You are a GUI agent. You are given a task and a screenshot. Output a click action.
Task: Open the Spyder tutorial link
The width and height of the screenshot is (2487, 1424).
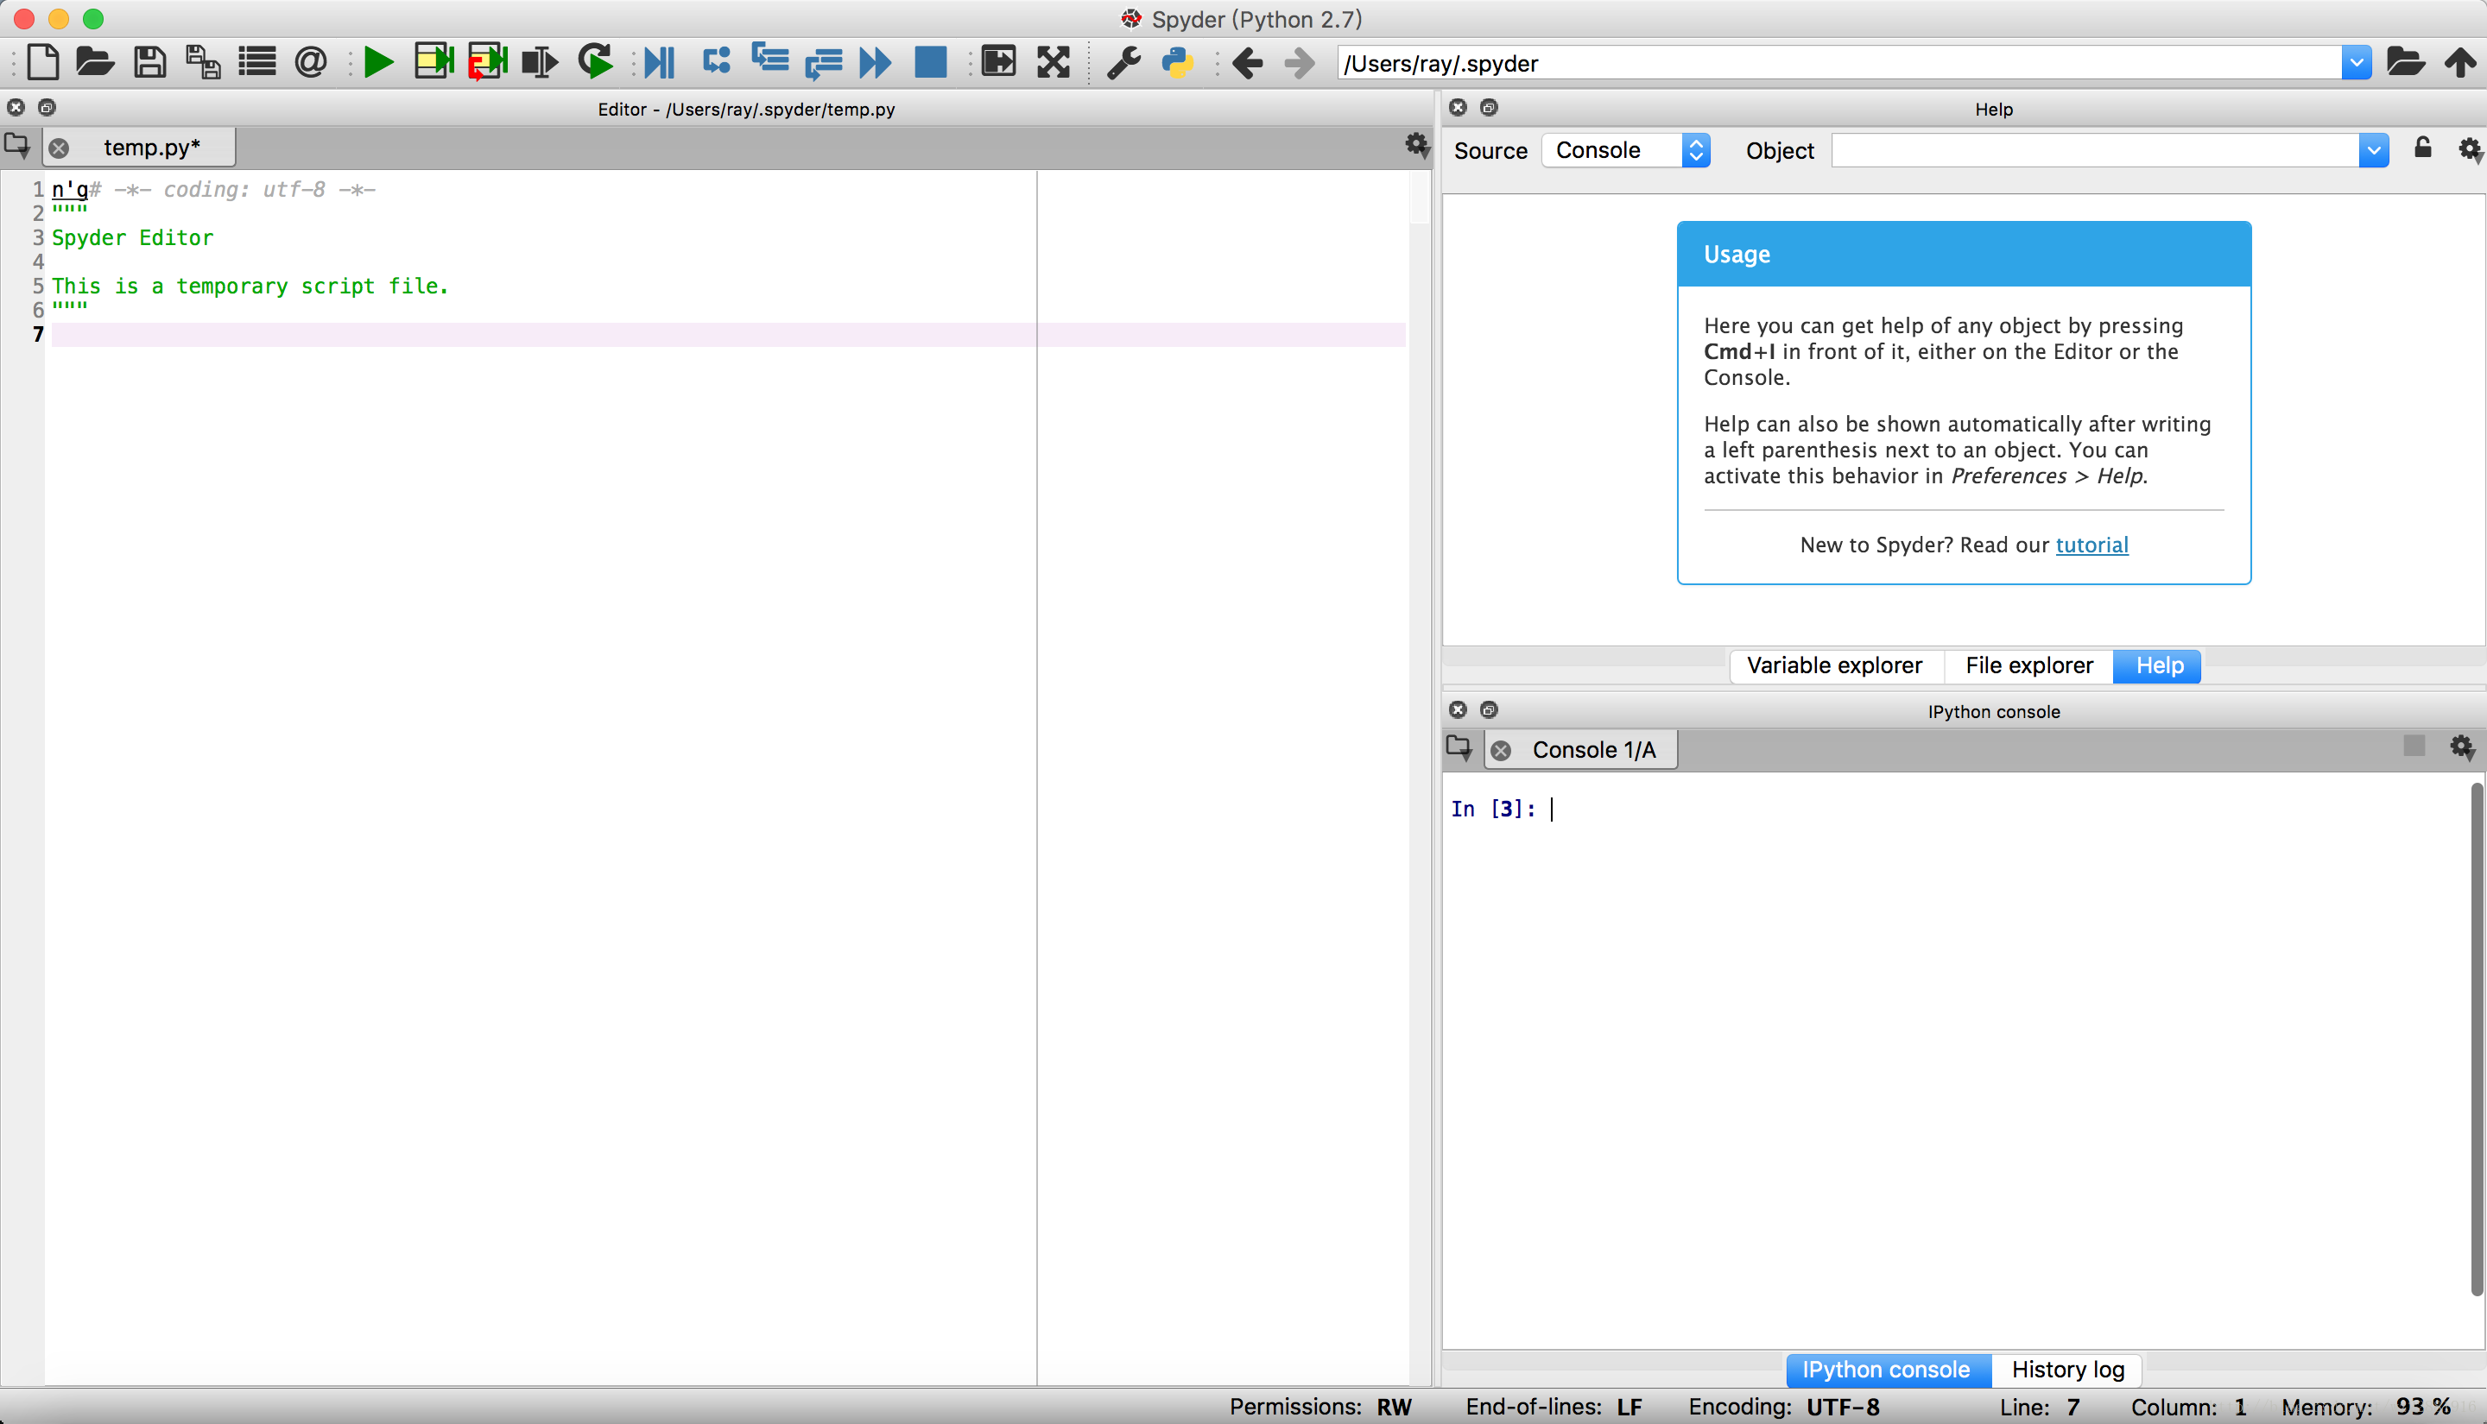2091,545
